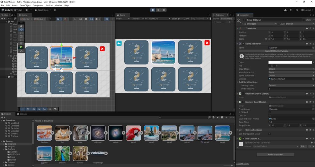Click the Add Component button
315x167 pixels.
click(x=275, y=154)
